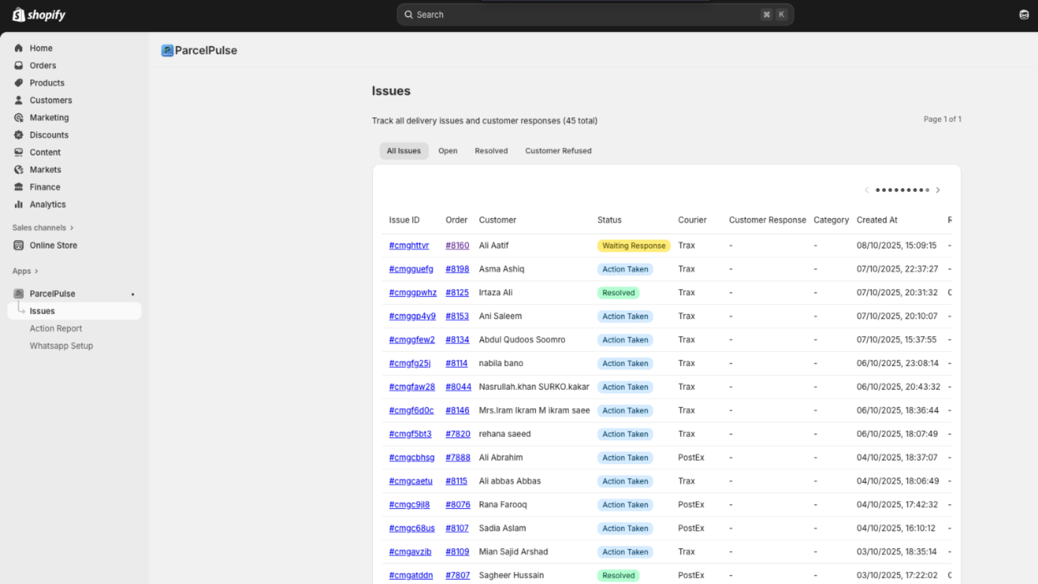Click the Home icon in sidebar
This screenshot has height=584, width=1038.
[19, 48]
